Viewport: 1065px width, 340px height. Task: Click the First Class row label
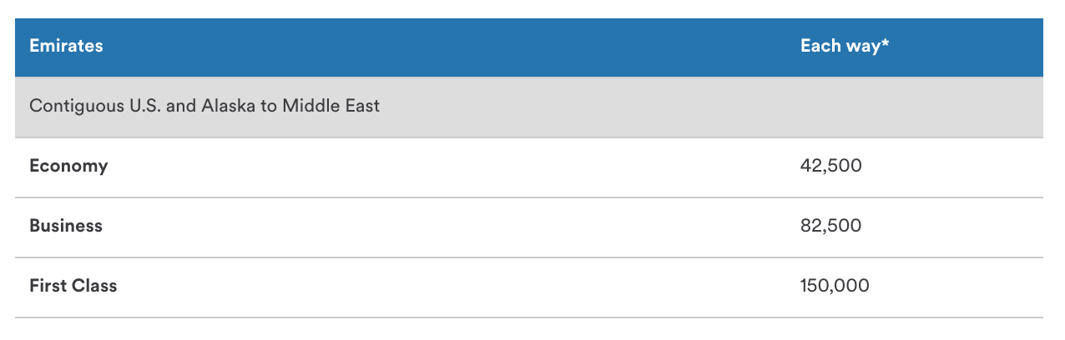(73, 286)
